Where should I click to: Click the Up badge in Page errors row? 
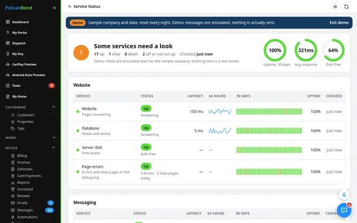pyautogui.click(x=146, y=166)
